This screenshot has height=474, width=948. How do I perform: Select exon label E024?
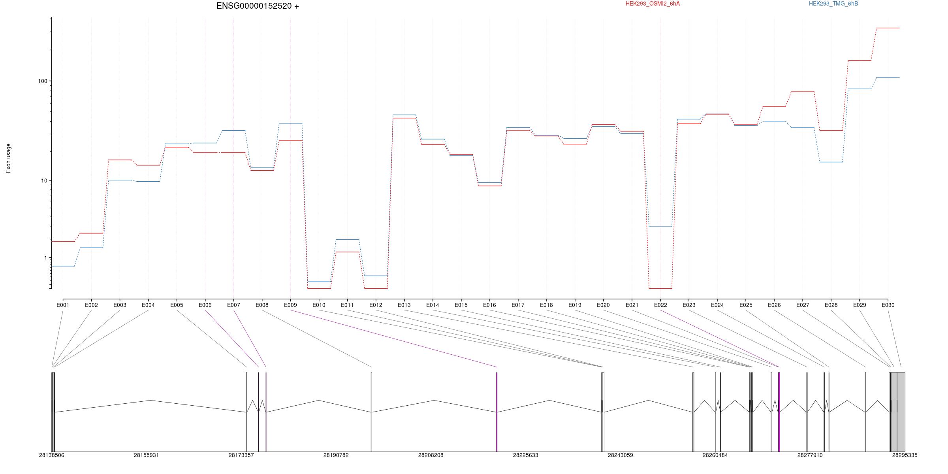click(x=717, y=305)
